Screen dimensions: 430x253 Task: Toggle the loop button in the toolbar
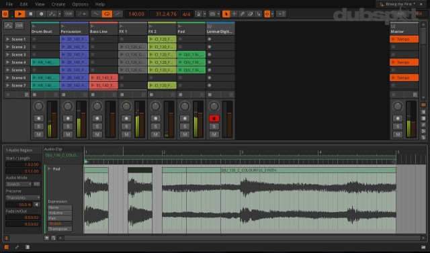pos(107,13)
